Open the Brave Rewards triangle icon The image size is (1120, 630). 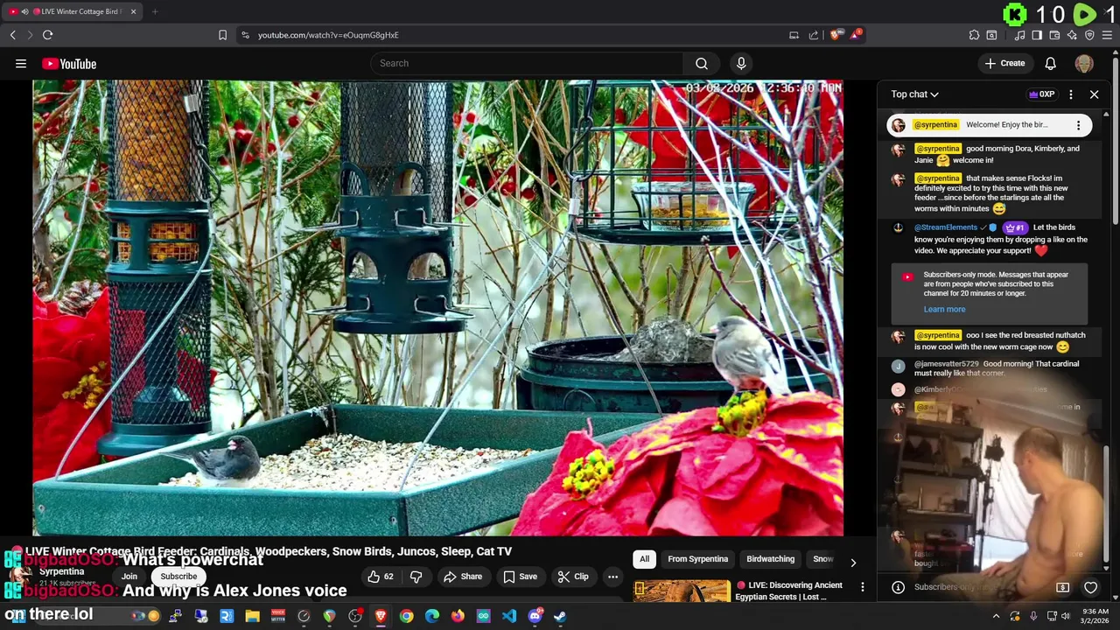pos(856,35)
